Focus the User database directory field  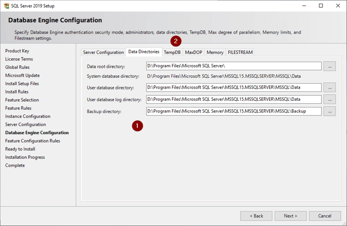(x=234, y=88)
